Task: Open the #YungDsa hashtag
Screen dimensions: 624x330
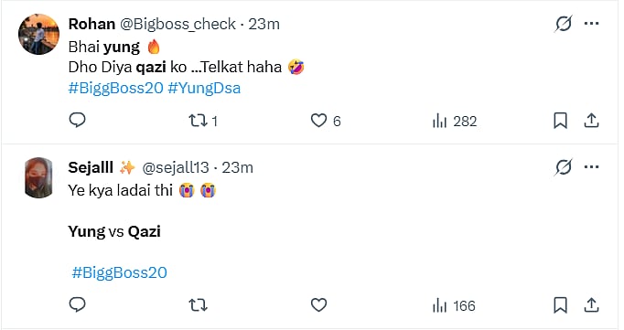Action: 204,88
